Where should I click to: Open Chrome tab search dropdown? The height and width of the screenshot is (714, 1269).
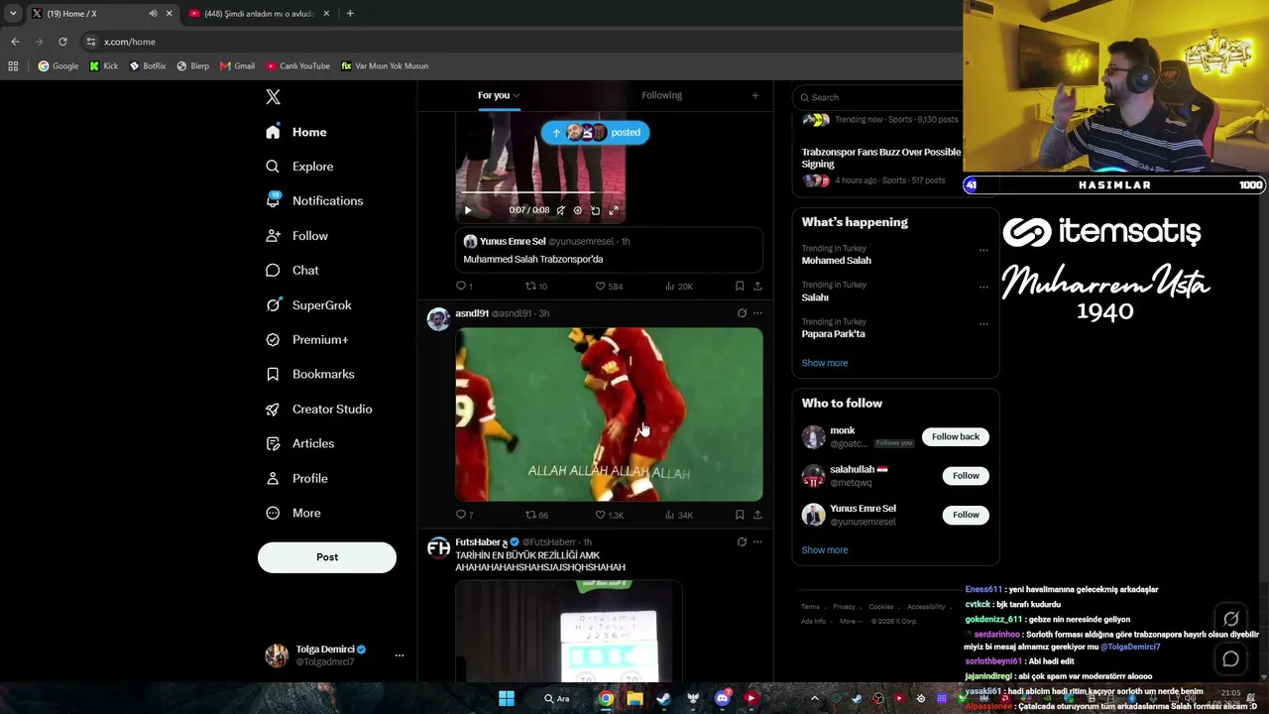[x=13, y=14]
